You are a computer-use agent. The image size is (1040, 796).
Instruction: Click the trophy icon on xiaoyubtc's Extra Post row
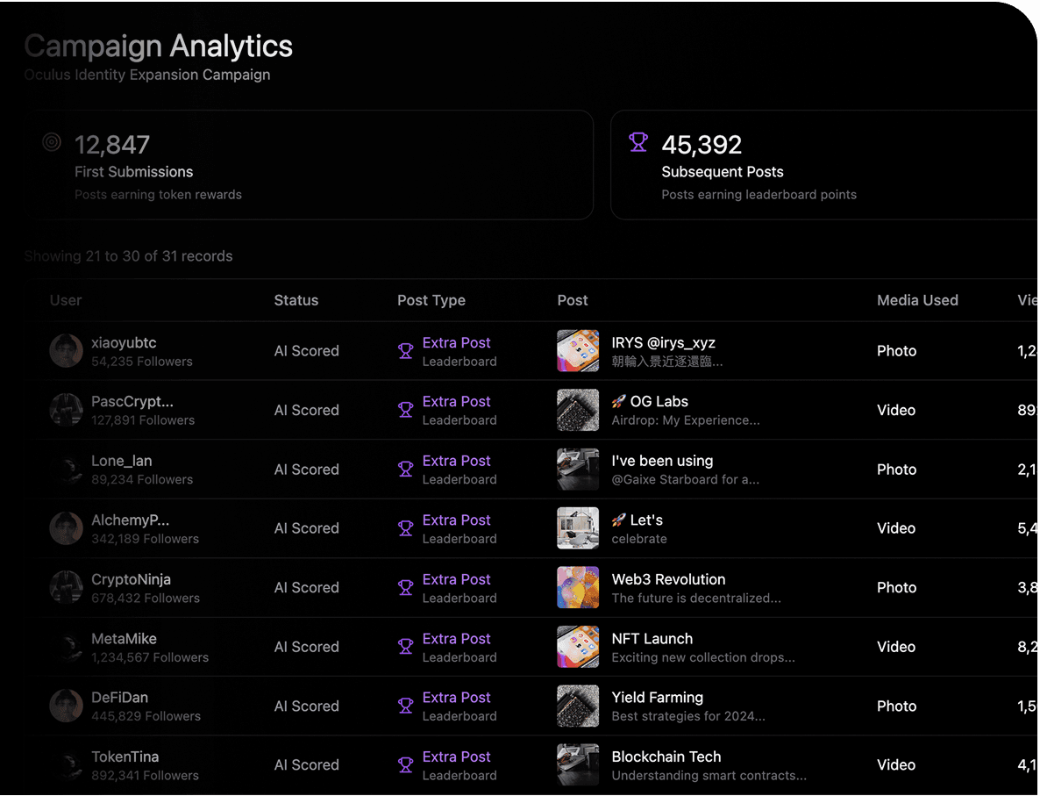coord(405,350)
